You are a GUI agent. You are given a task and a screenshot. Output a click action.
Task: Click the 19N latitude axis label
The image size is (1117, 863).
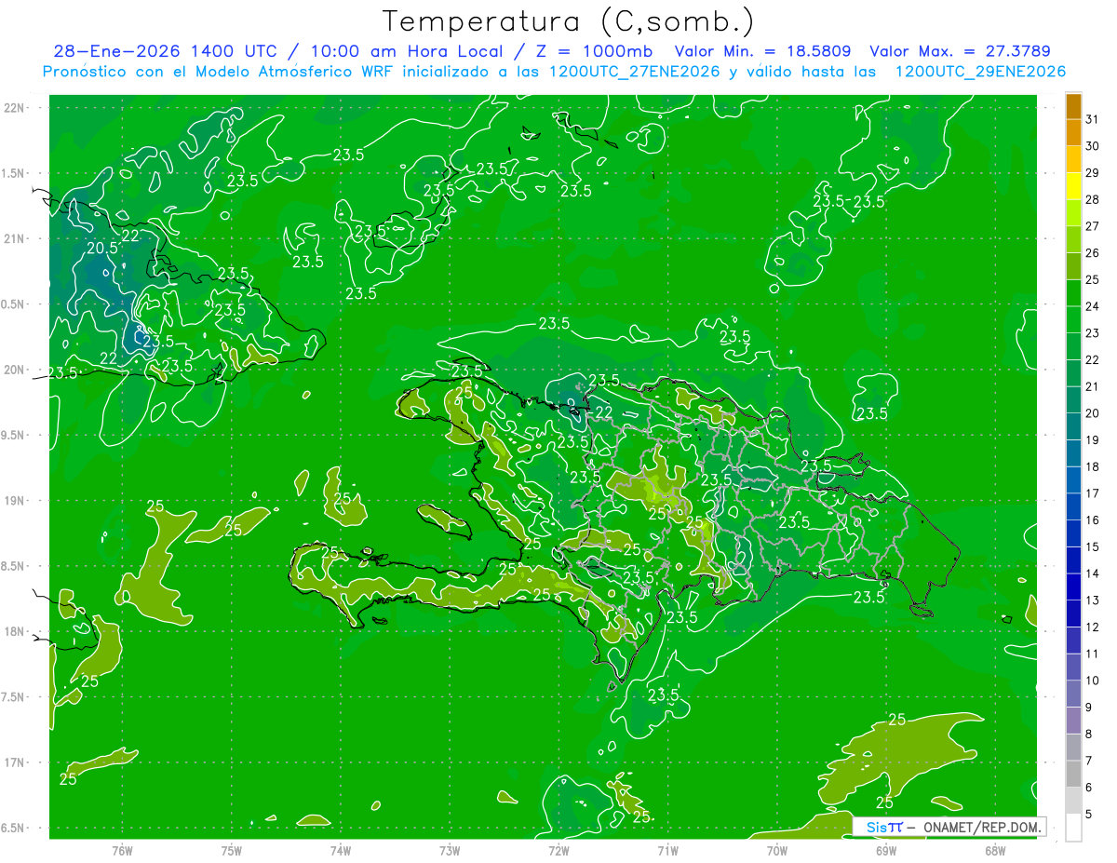tap(16, 500)
